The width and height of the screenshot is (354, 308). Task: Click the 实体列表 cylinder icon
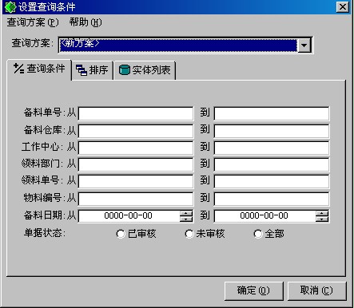[x=124, y=70]
